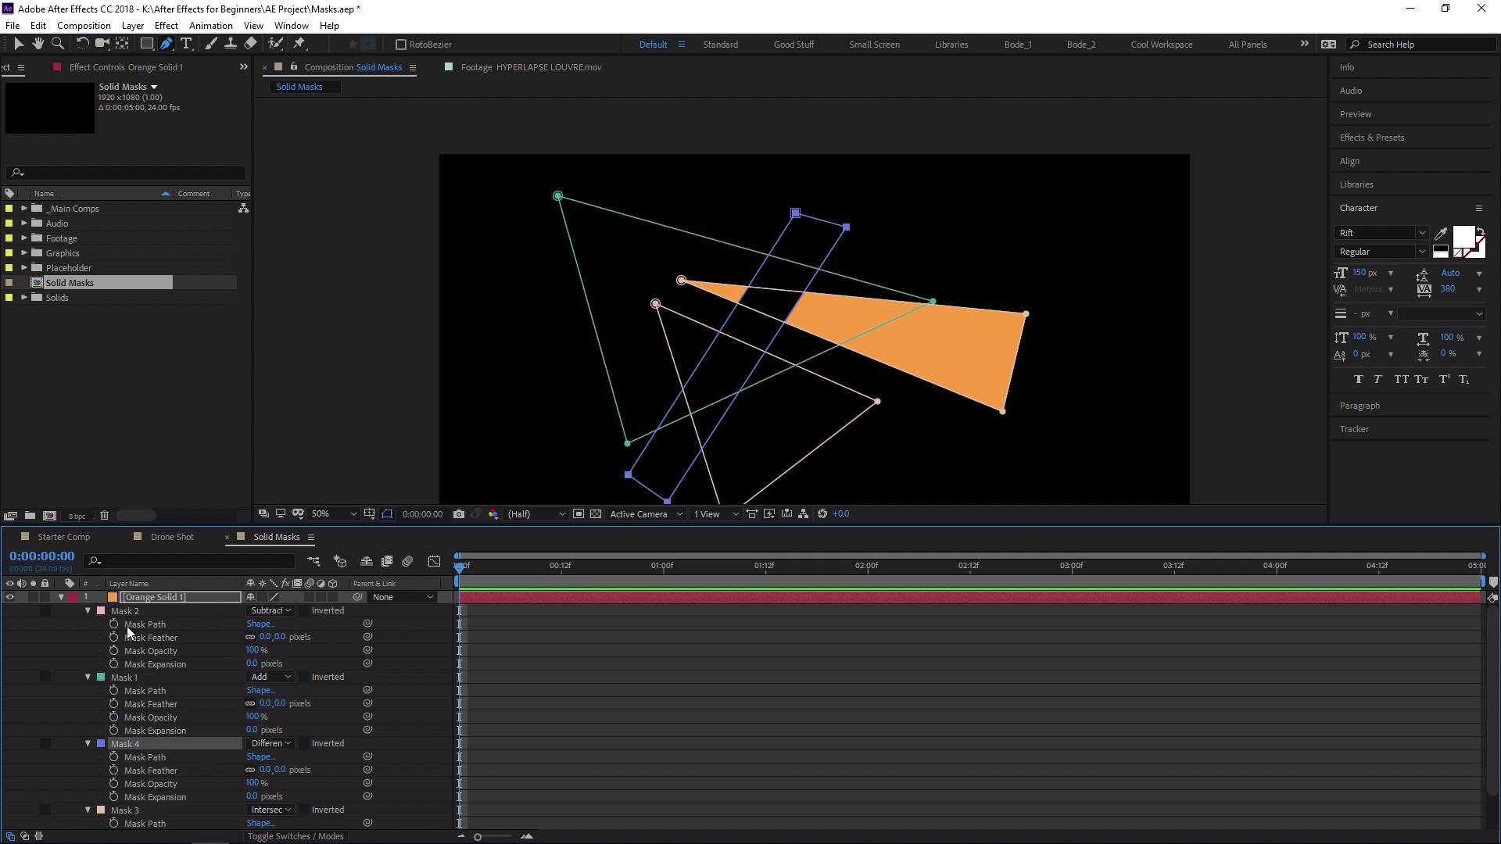This screenshot has width=1501, height=844.
Task: Expand the Footage folder in Project
Action: click(24, 238)
